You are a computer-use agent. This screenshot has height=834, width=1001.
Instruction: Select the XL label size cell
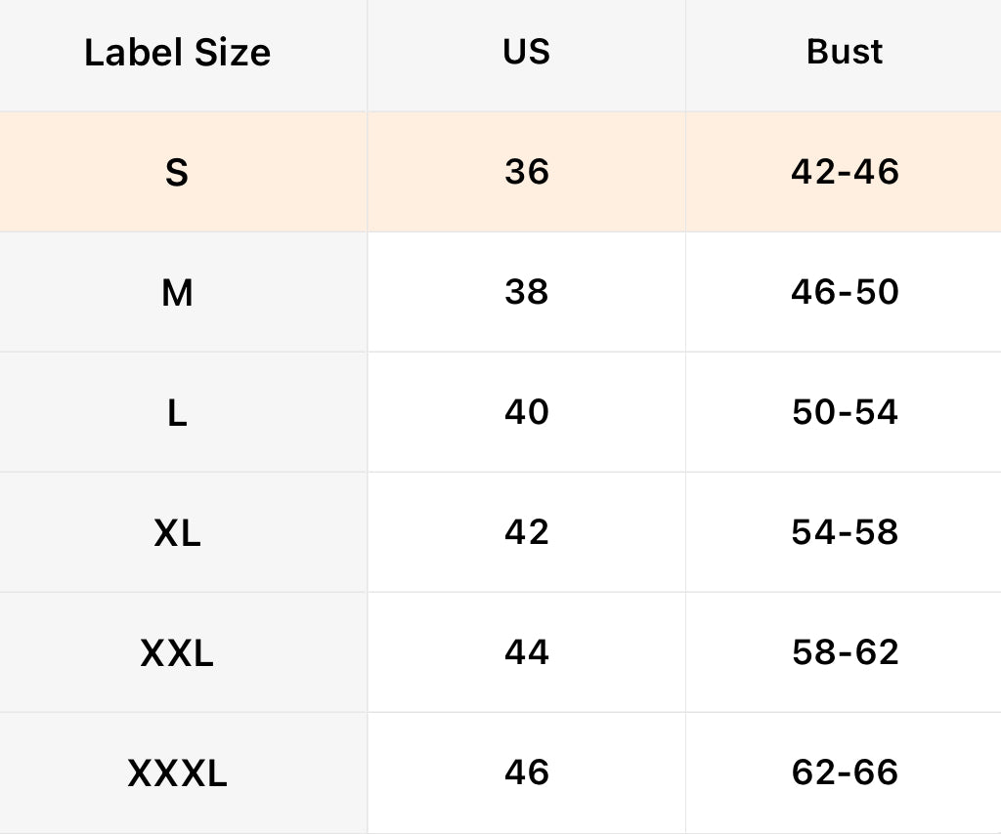click(177, 533)
